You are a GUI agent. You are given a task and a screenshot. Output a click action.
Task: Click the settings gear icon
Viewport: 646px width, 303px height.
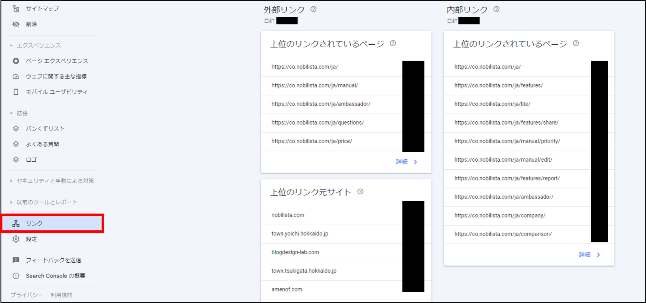(x=16, y=239)
